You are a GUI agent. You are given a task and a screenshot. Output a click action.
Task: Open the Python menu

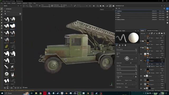[x=30, y=3]
